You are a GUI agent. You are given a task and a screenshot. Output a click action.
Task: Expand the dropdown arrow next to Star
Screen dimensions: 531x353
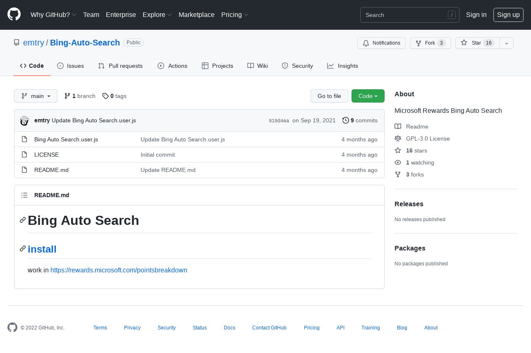point(507,43)
